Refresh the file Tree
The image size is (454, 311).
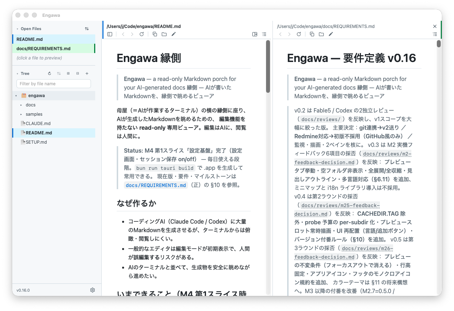pos(49,73)
